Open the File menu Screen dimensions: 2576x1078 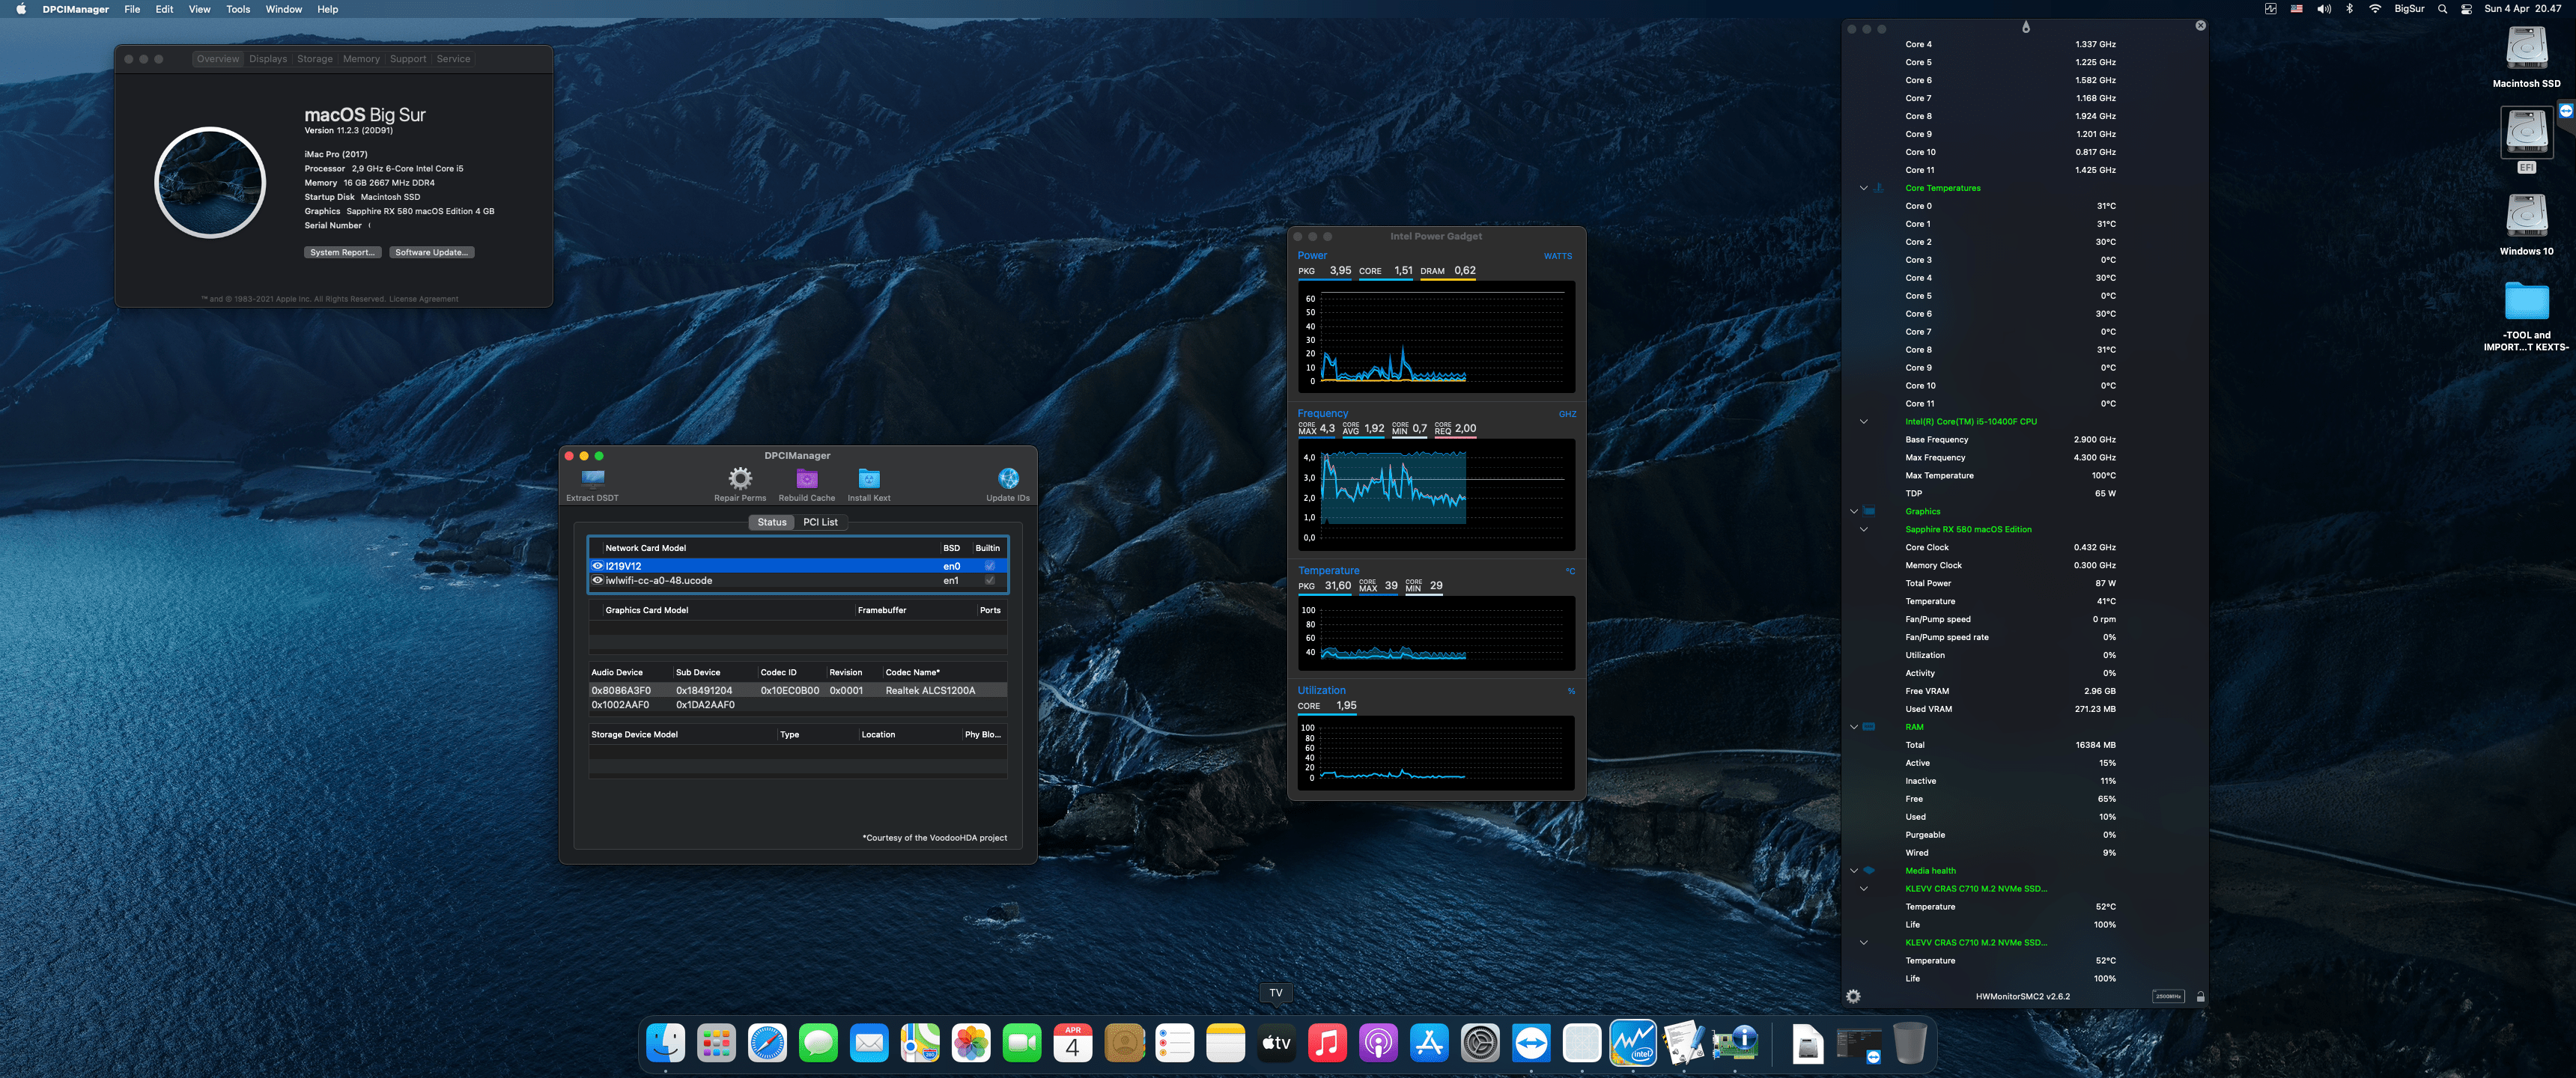pos(132,9)
